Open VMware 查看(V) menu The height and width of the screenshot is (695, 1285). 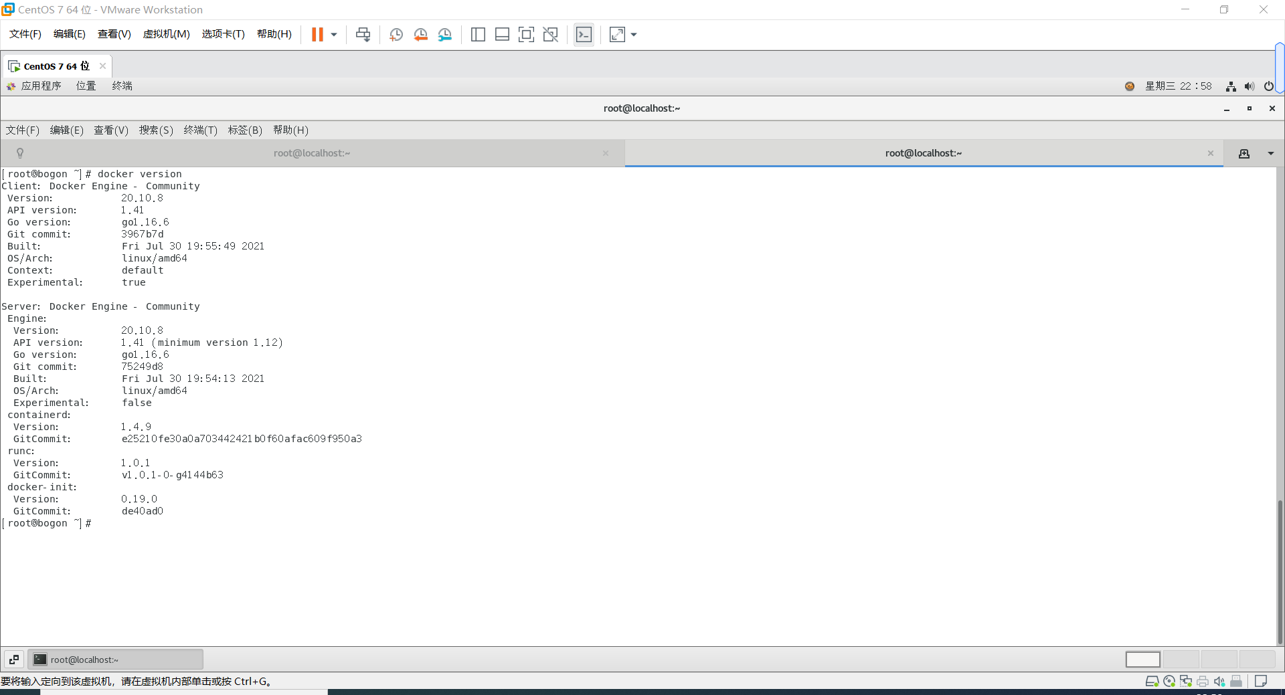tap(114, 34)
